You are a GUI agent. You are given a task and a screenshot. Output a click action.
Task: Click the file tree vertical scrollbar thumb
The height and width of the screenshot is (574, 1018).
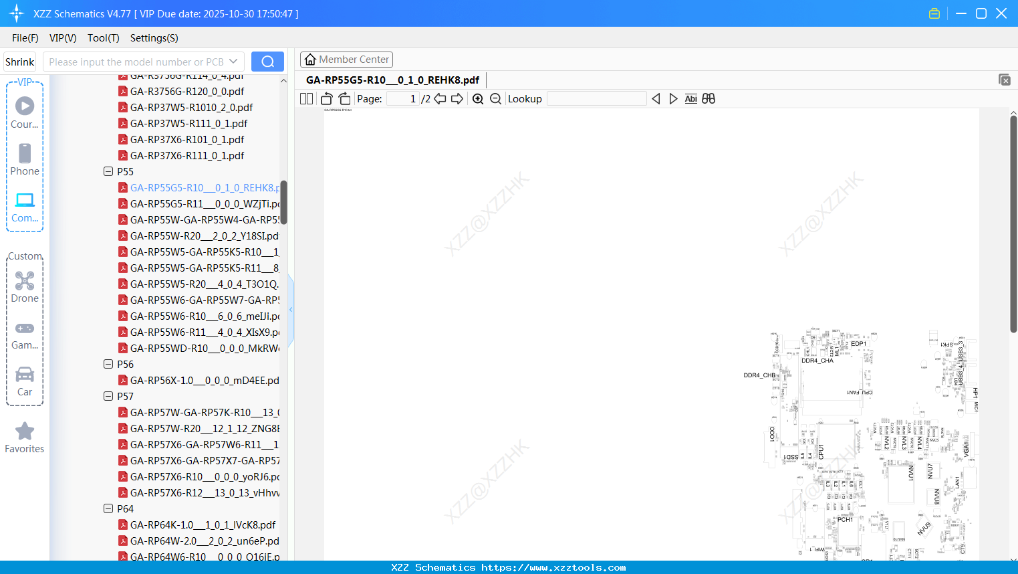click(283, 202)
